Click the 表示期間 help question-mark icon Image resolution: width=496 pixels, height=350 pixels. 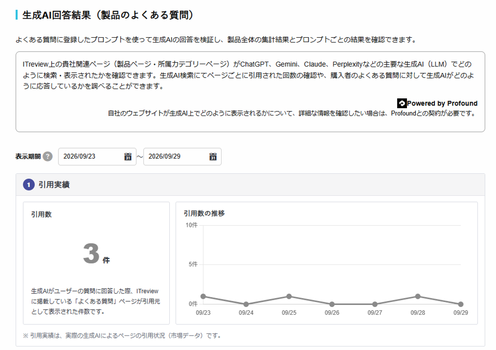tap(48, 156)
